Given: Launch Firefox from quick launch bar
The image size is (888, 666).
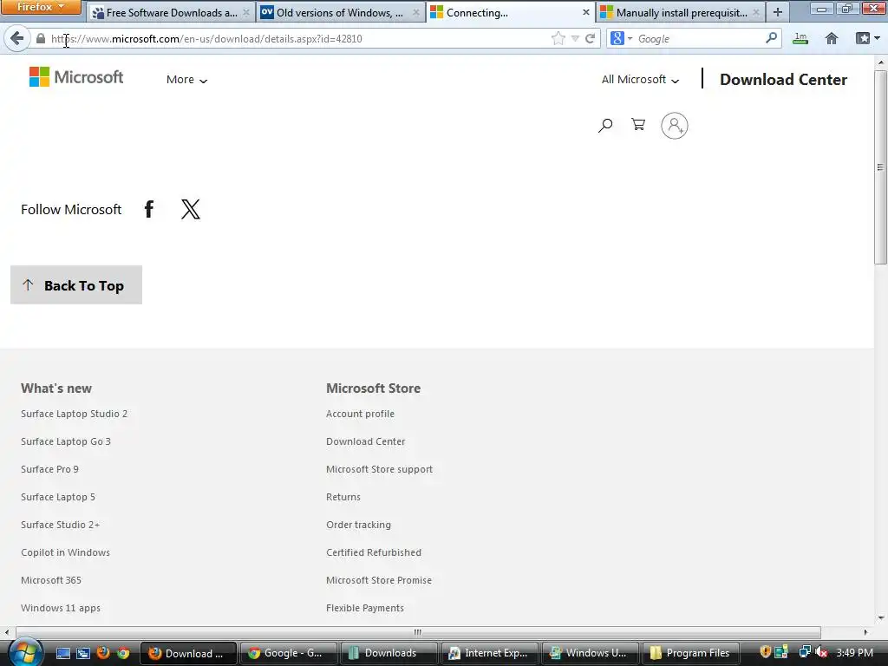Looking at the screenshot, I should tap(103, 653).
